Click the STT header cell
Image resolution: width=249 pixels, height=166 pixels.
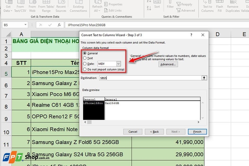[x=21, y=63]
